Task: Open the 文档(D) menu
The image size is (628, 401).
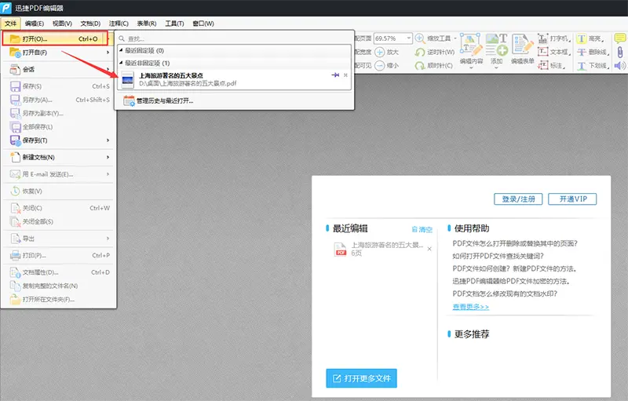Action: pyautogui.click(x=90, y=24)
